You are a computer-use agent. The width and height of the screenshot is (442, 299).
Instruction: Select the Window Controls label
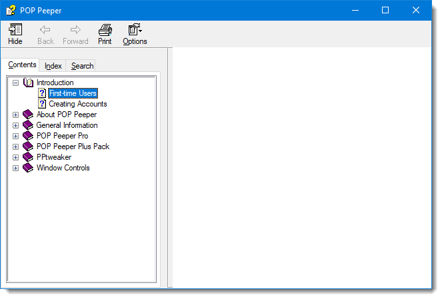coord(63,168)
